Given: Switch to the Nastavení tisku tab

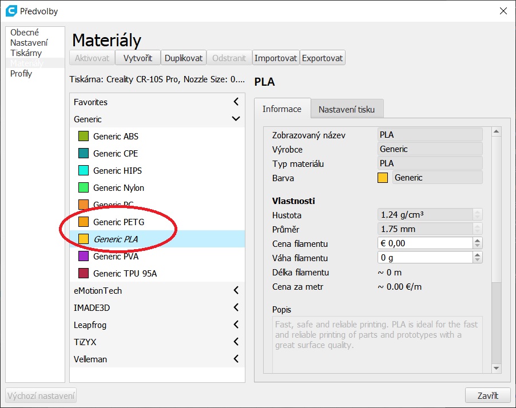Looking at the screenshot, I should 346,109.
